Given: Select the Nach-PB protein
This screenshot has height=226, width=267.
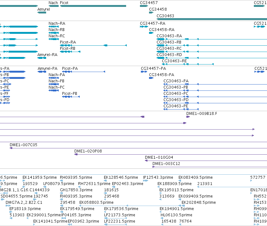Looking at the screenshot, I should coord(54,84).
